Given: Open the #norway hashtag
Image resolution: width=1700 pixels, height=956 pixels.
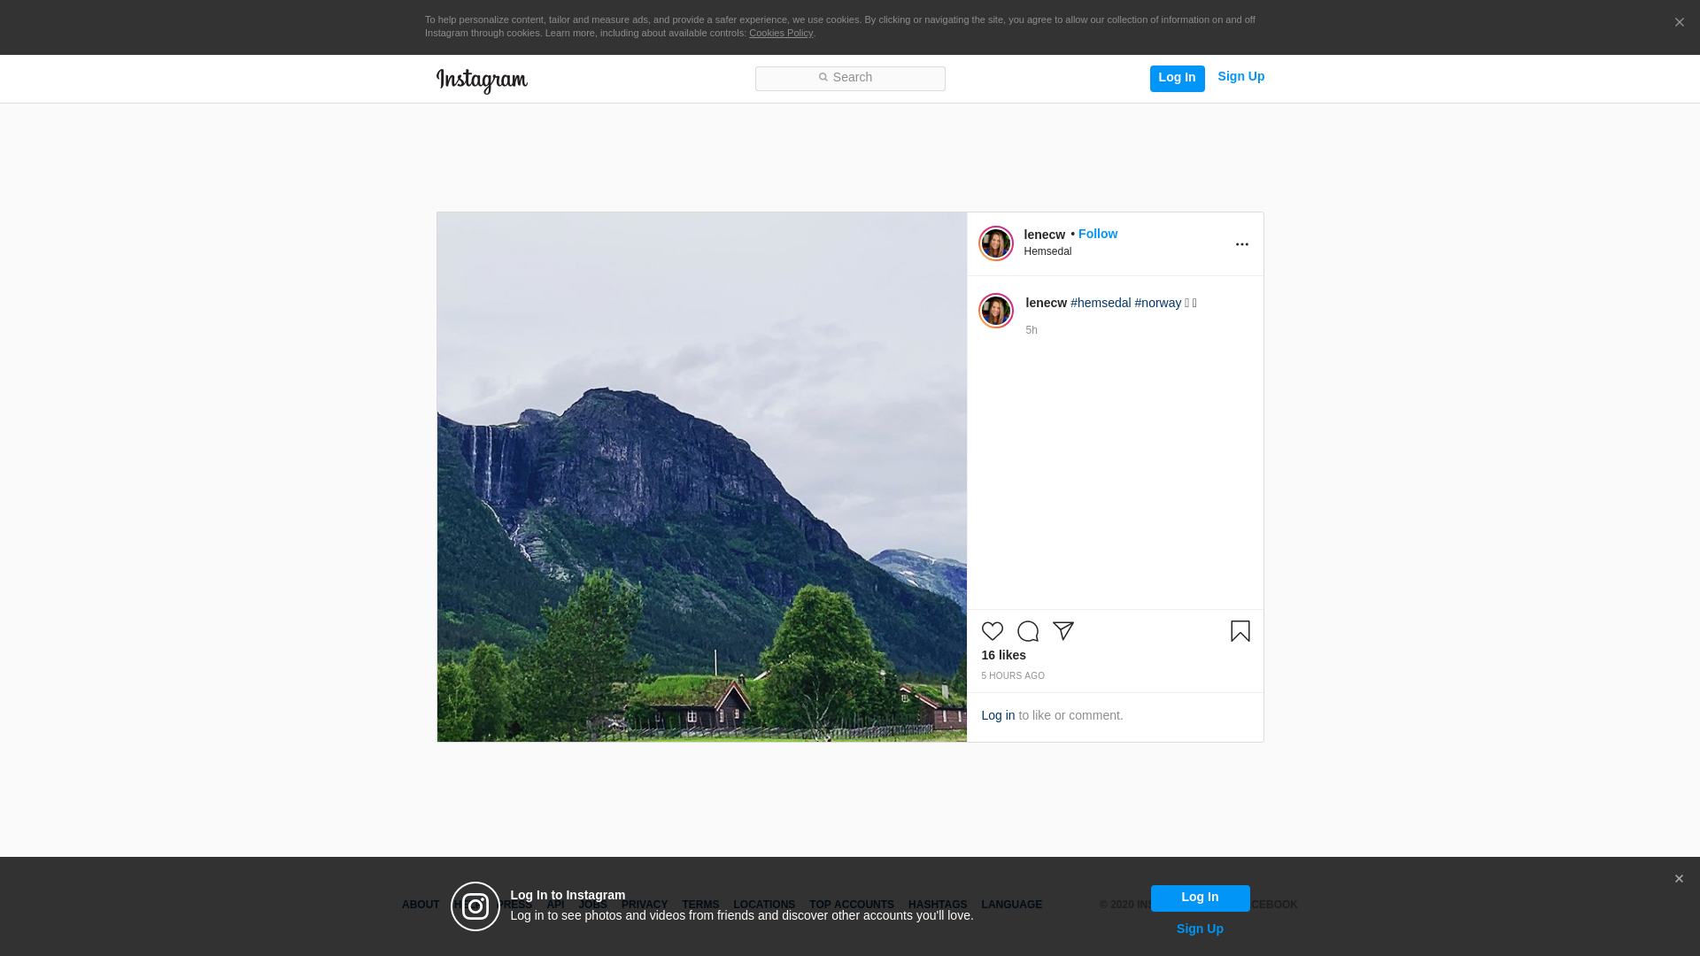Looking at the screenshot, I should [1157, 303].
